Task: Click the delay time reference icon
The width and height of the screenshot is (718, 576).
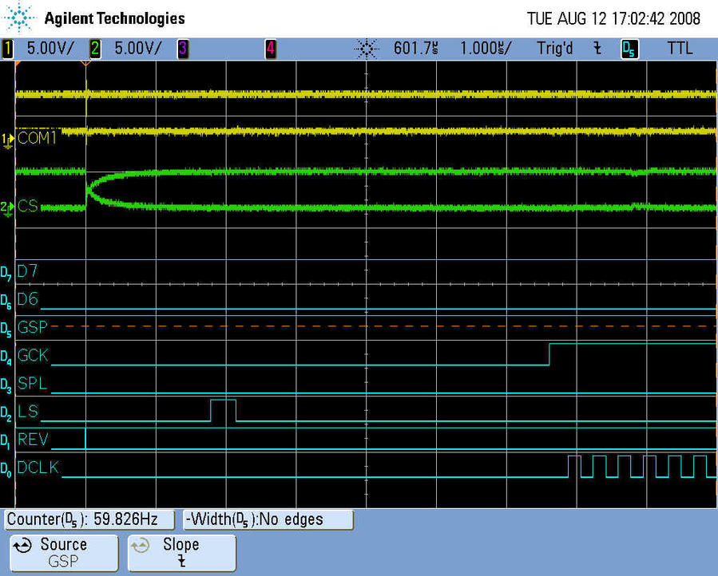Action: click(366, 49)
